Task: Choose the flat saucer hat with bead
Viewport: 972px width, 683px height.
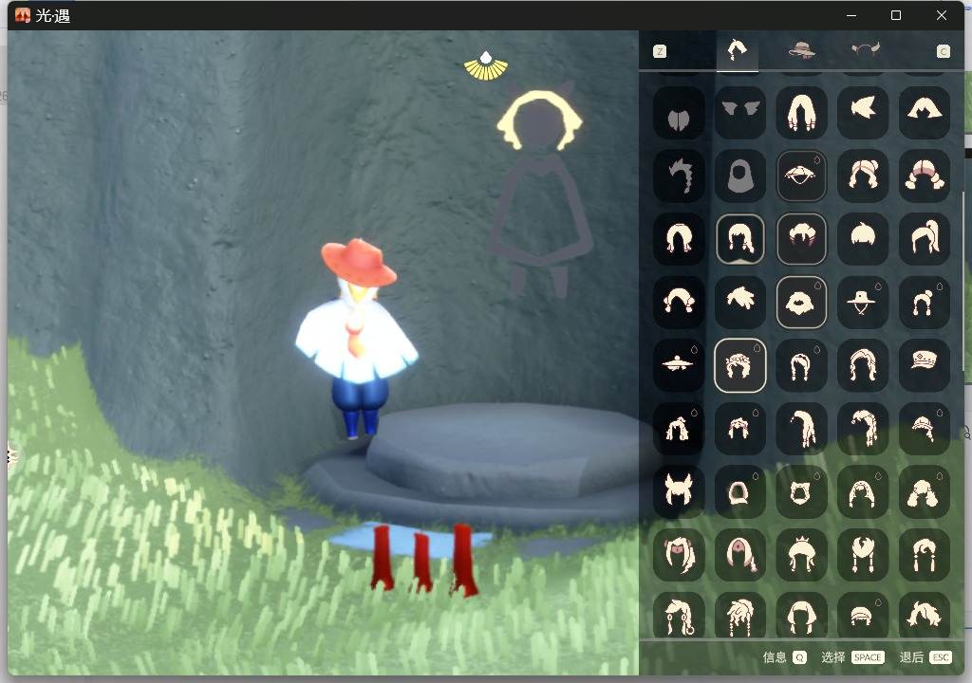Action: pyautogui.click(x=679, y=365)
